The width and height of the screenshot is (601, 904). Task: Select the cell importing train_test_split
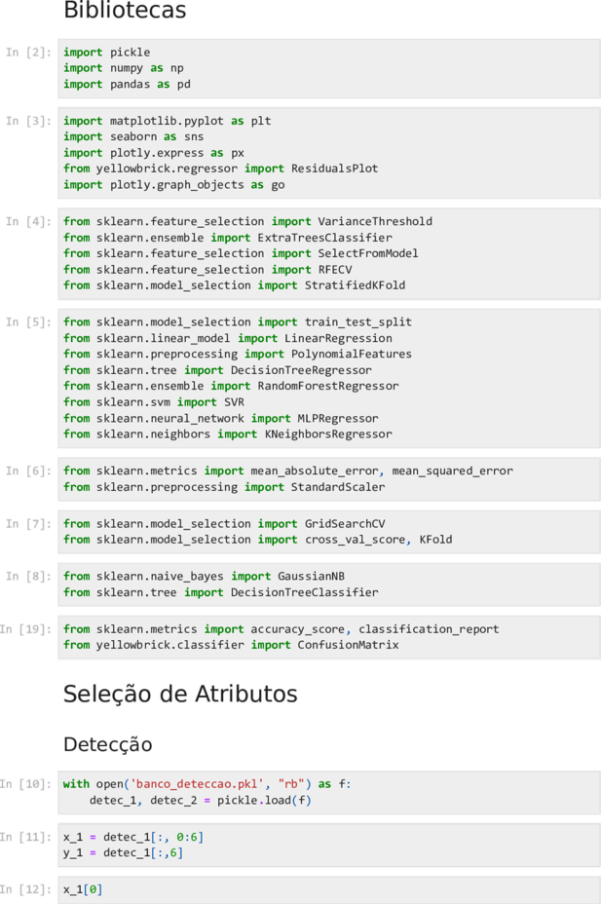329,378
